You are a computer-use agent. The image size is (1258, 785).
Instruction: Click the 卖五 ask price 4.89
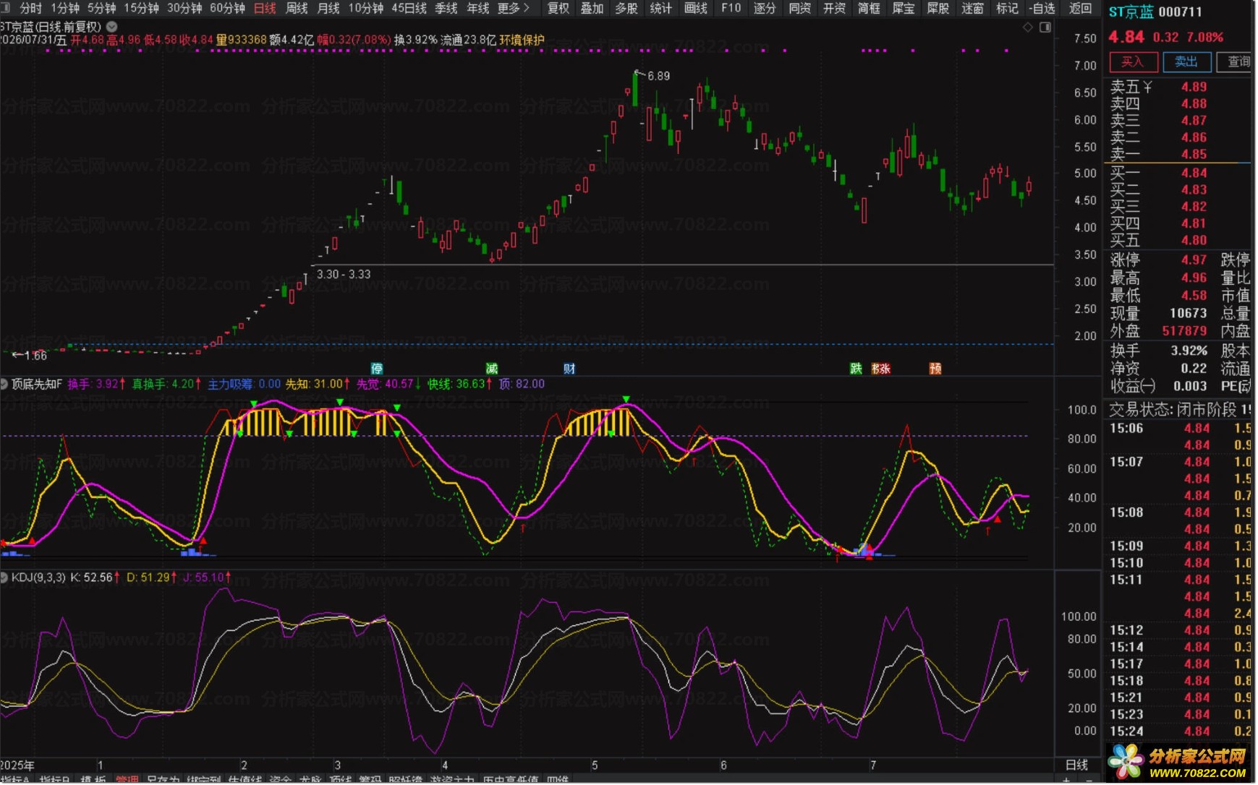coord(1194,87)
